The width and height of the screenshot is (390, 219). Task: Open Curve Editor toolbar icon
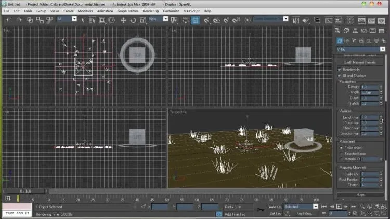(329, 20)
